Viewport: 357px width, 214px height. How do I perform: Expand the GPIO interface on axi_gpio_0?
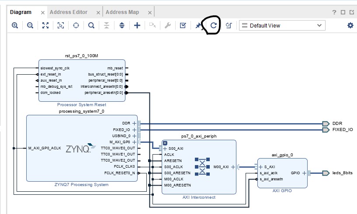point(305,173)
